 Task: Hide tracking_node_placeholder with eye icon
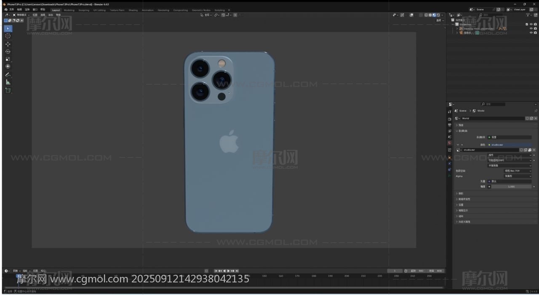click(531, 29)
